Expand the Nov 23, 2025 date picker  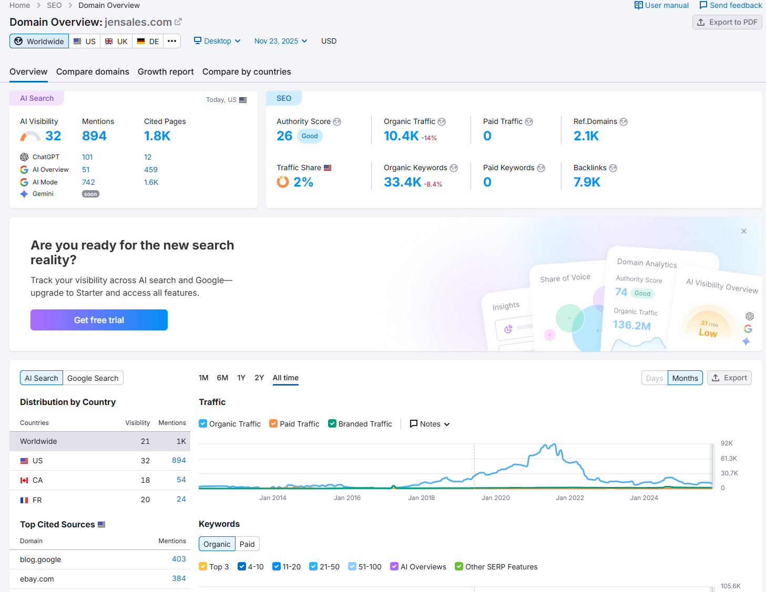point(281,41)
